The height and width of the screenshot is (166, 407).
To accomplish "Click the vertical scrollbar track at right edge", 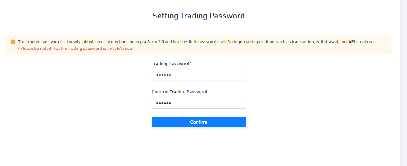I will click(404, 83).
